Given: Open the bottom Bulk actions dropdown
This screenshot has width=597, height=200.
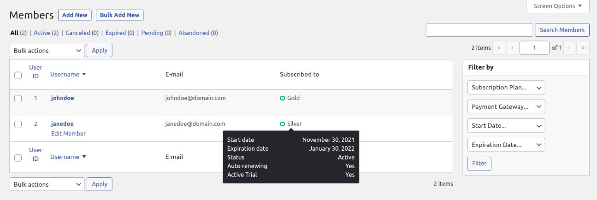Looking at the screenshot, I should click(x=47, y=184).
